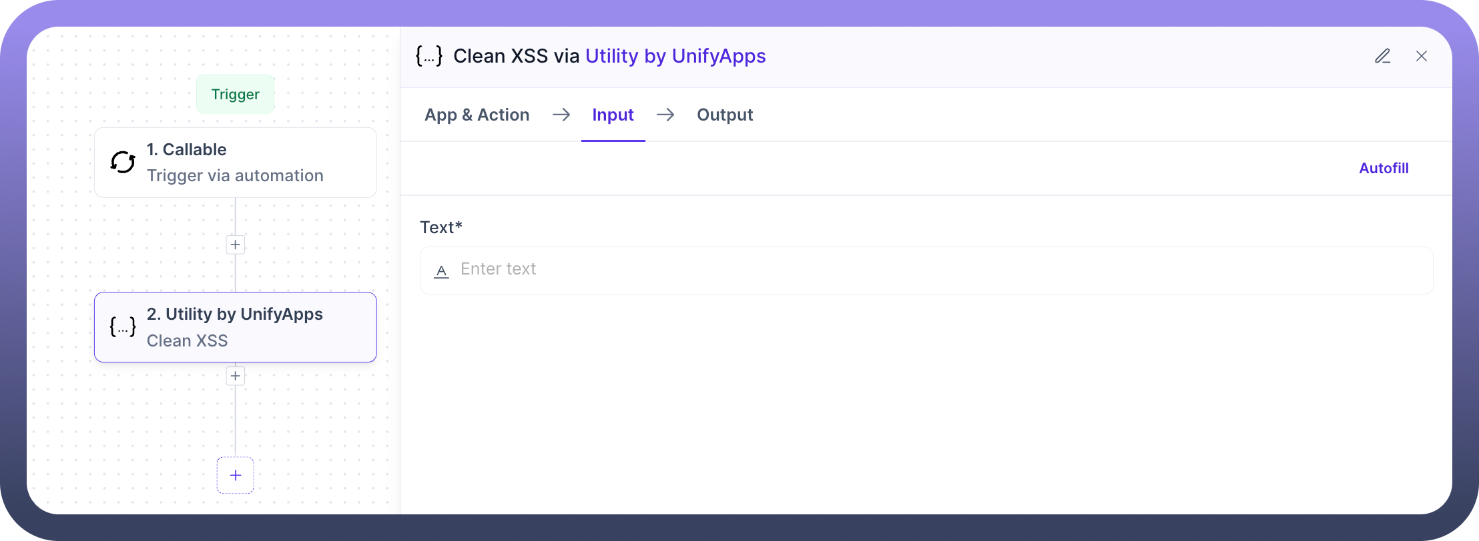Image resolution: width=1479 pixels, height=541 pixels.
Task: Click the text type icon in Text field
Action: pyautogui.click(x=441, y=270)
